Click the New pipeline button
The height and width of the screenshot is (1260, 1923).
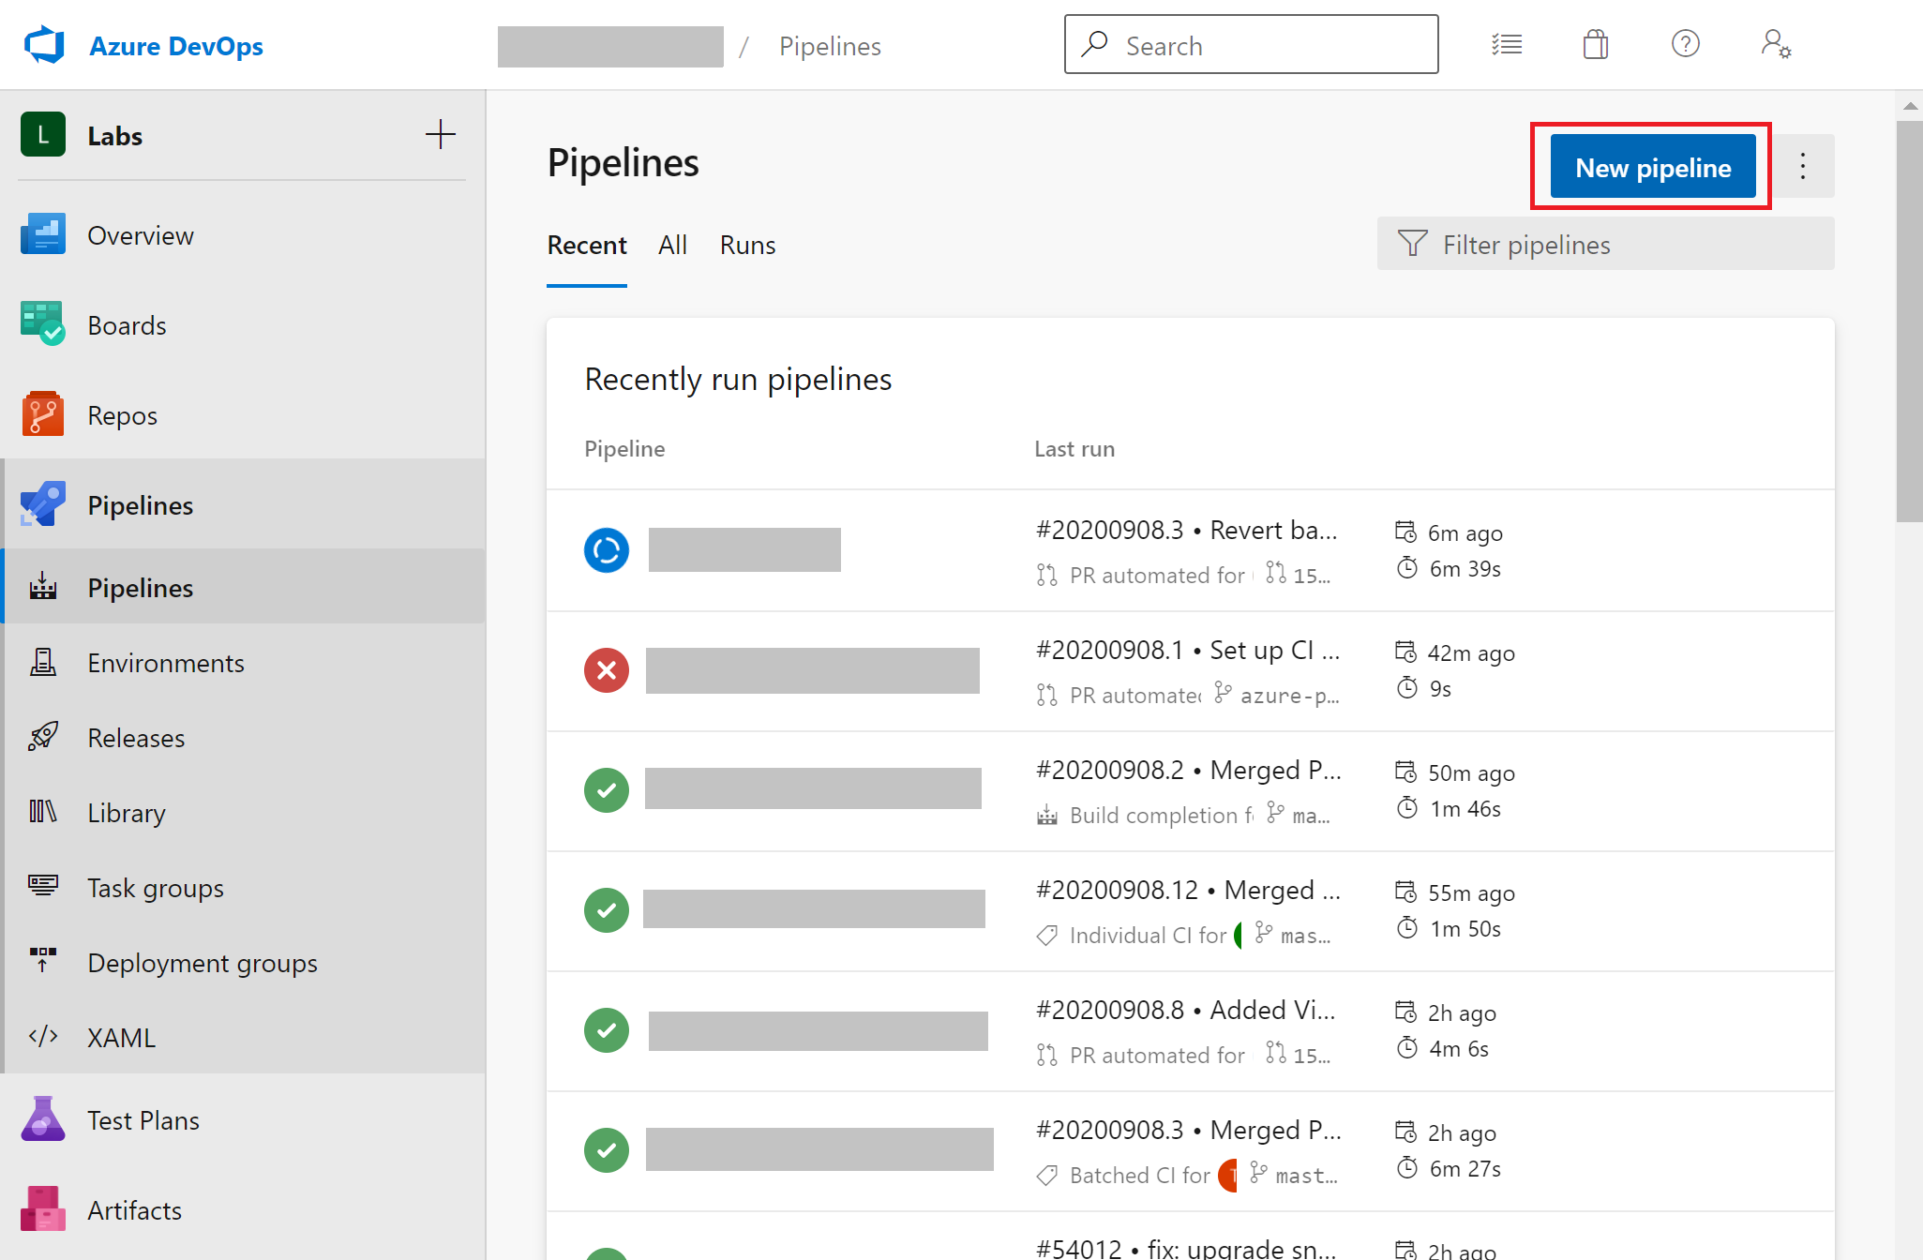(x=1653, y=167)
